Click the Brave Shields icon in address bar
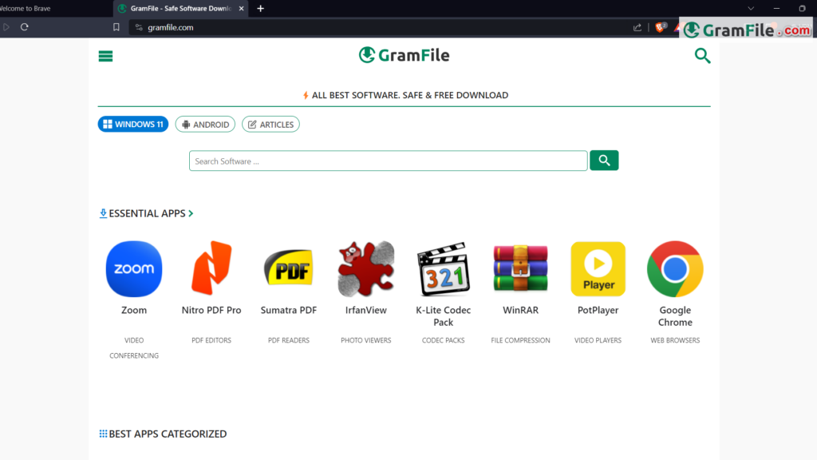The width and height of the screenshot is (817, 460). 661,27
